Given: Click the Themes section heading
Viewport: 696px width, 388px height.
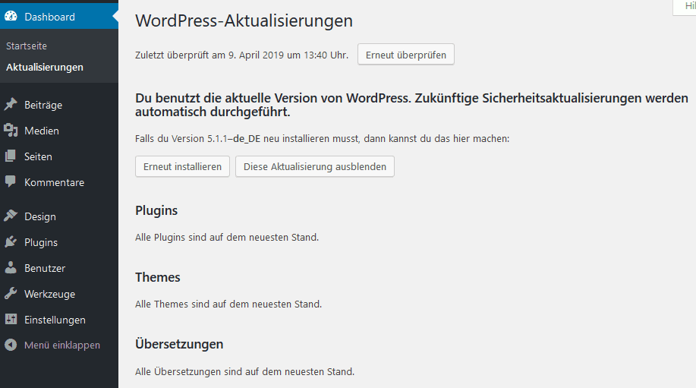Looking at the screenshot, I should (158, 277).
